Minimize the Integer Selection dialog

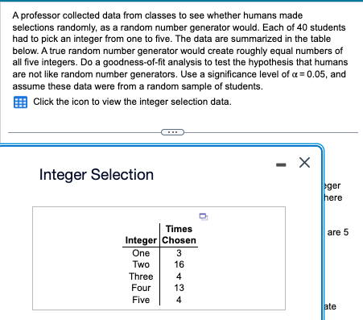click(281, 164)
